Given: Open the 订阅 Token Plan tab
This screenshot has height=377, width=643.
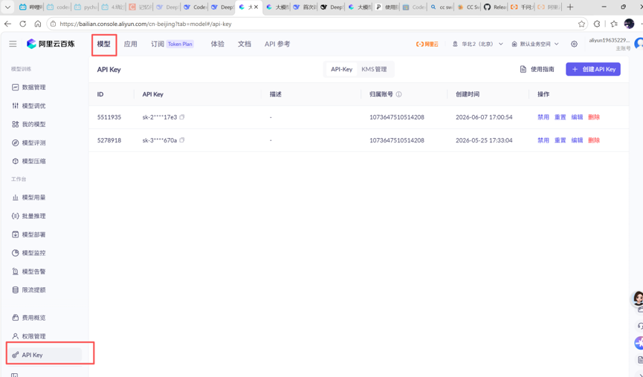Looking at the screenshot, I should (172, 44).
